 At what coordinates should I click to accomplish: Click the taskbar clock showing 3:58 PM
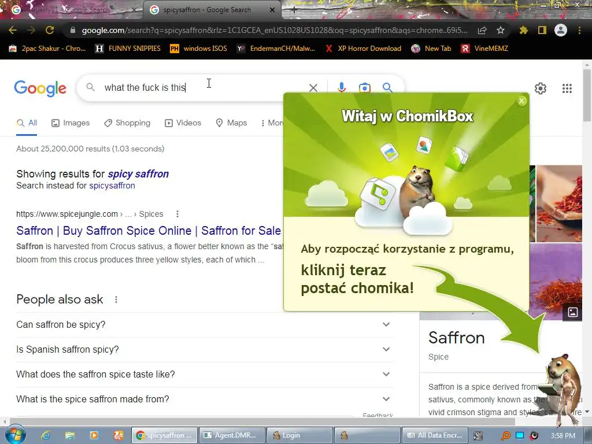pyautogui.click(x=563, y=436)
